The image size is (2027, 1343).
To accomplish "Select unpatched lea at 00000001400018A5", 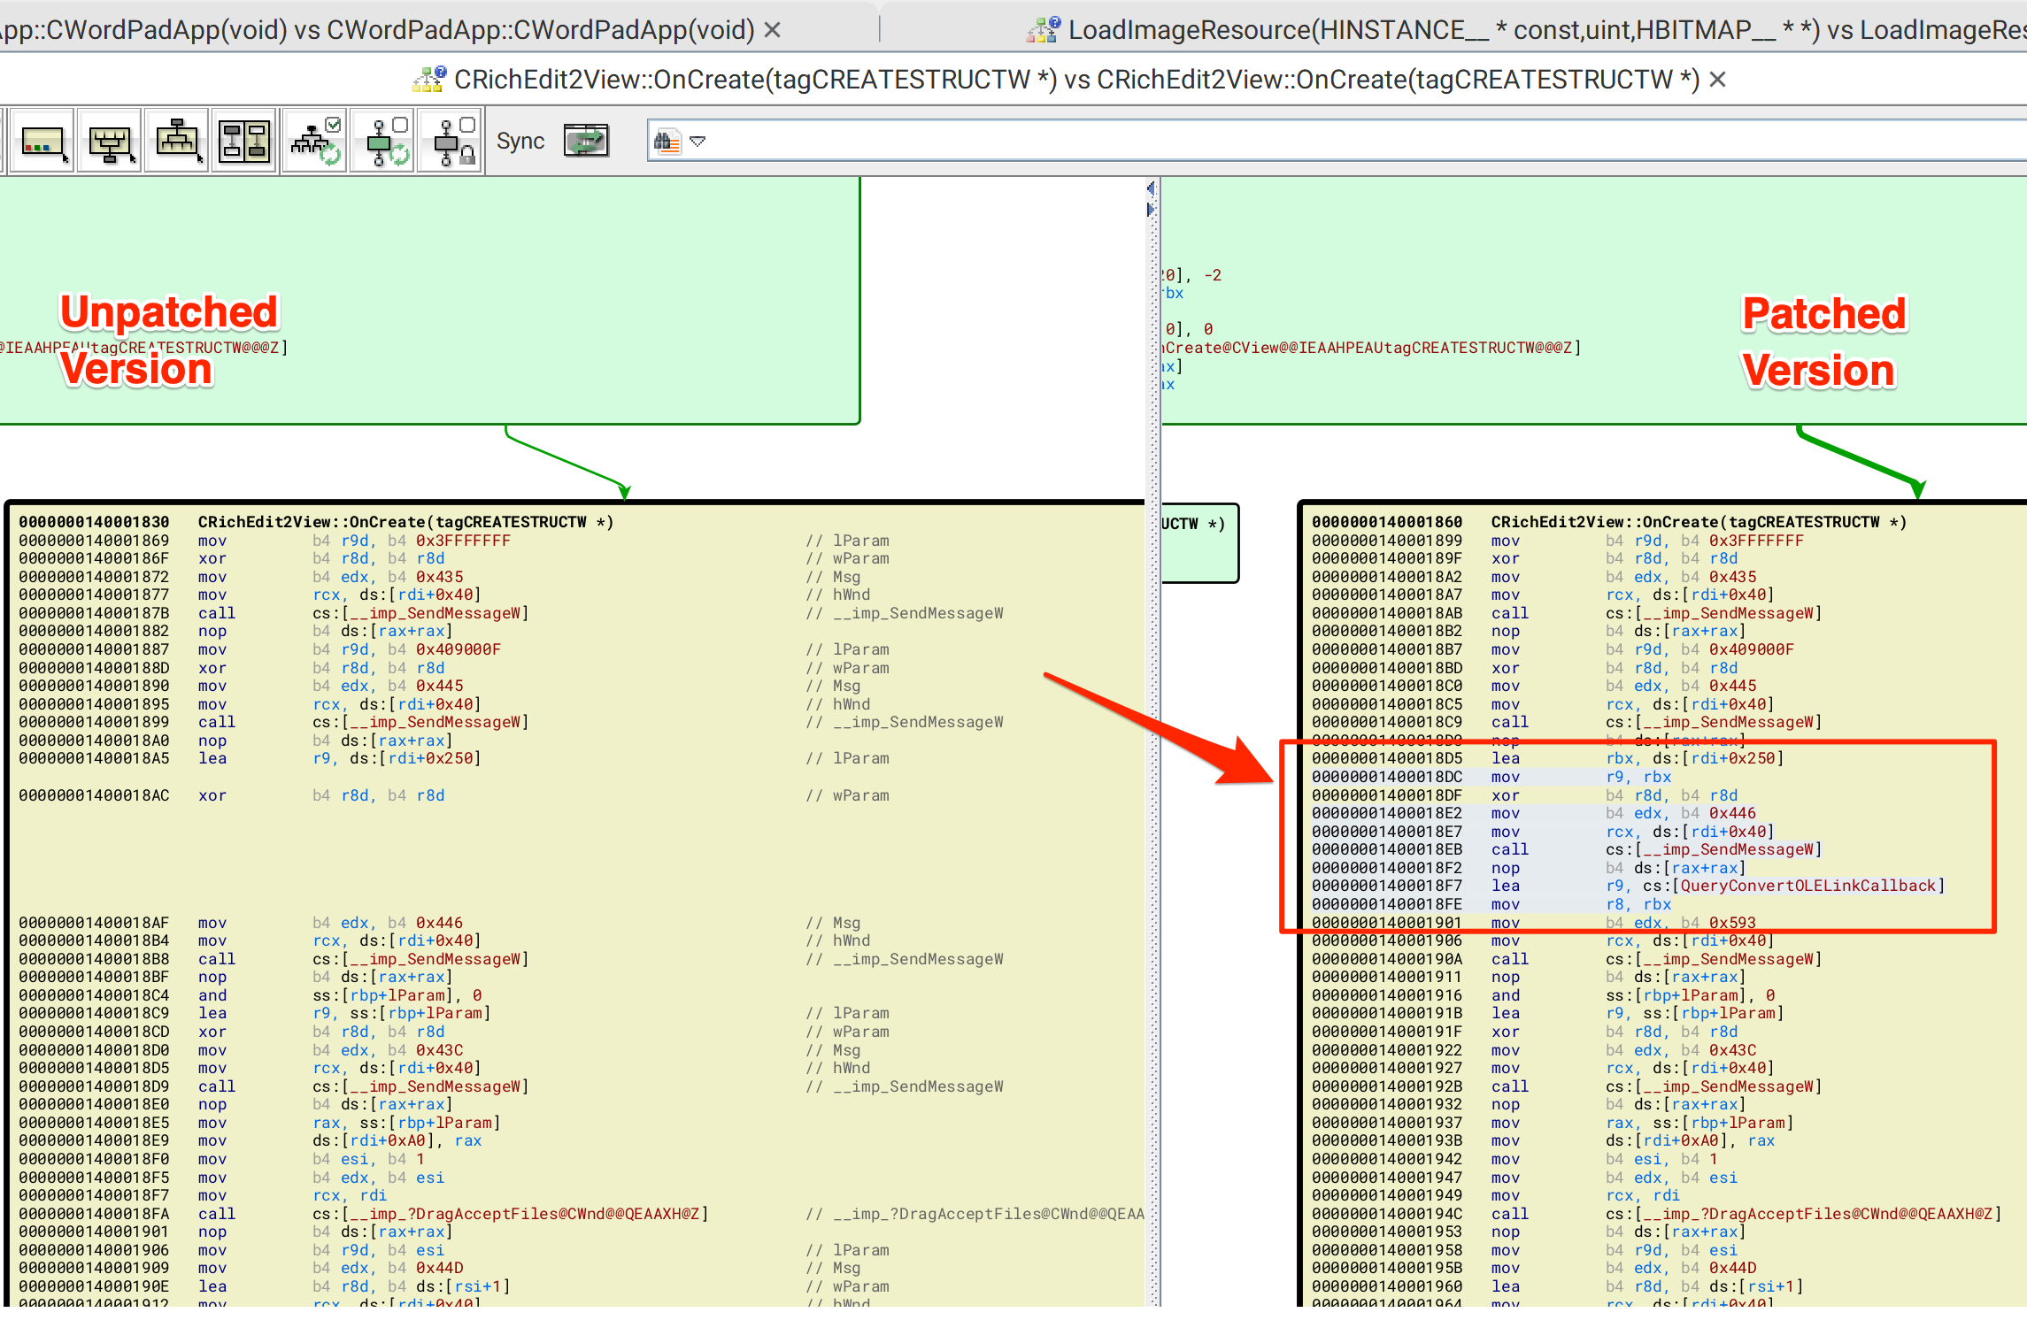I will point(250,758).
